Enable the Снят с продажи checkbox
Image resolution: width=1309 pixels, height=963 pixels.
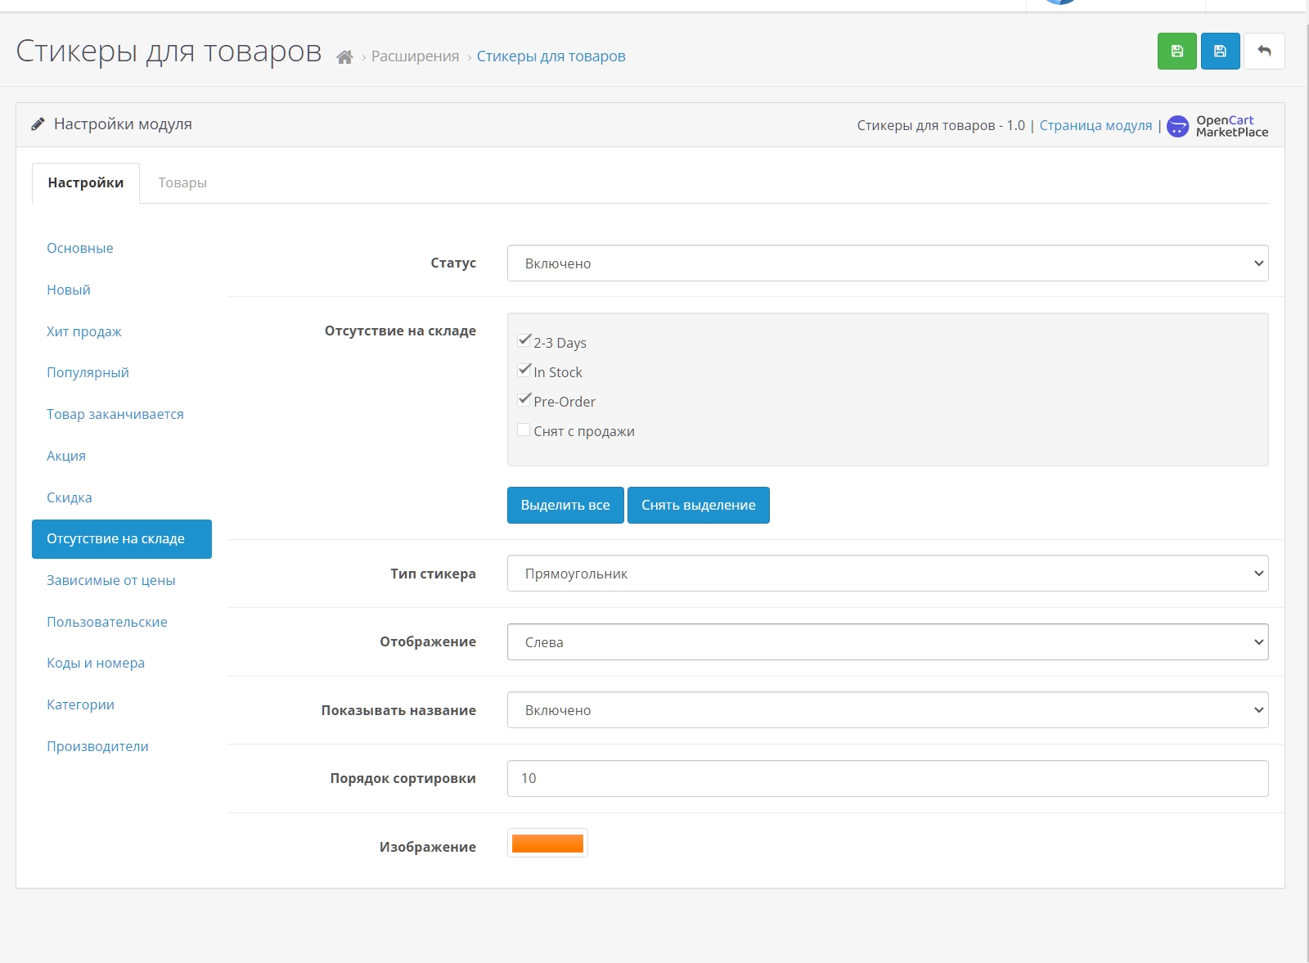(x=524, y=430)
